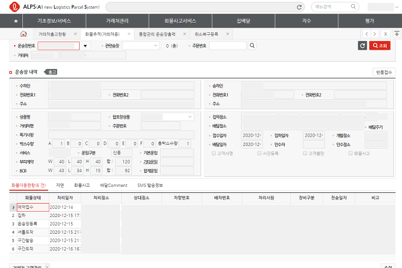Open the dropdown arrow beside 운송장번호 field
This screenshot has width=402, height=268.
click(x=85, y=46)
